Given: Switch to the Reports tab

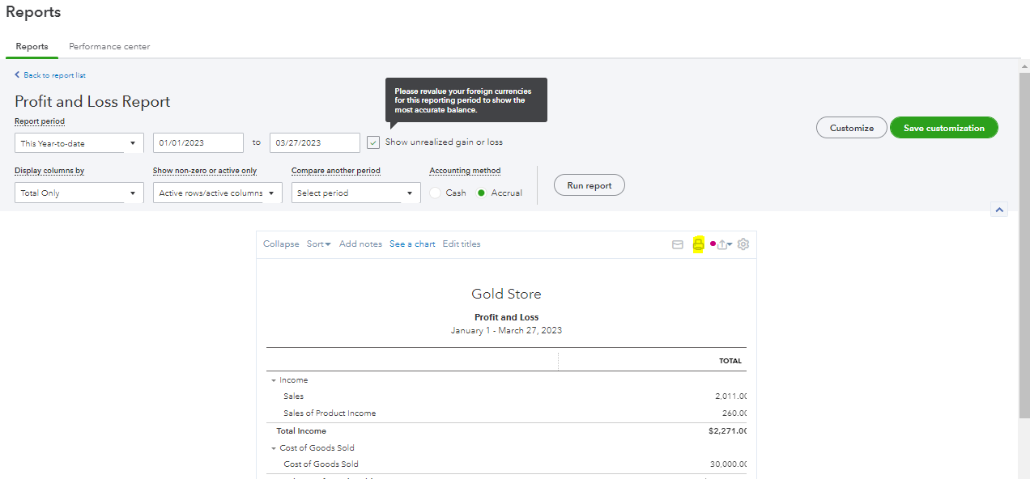Looking at the screenshot, I should coord(32,47).
